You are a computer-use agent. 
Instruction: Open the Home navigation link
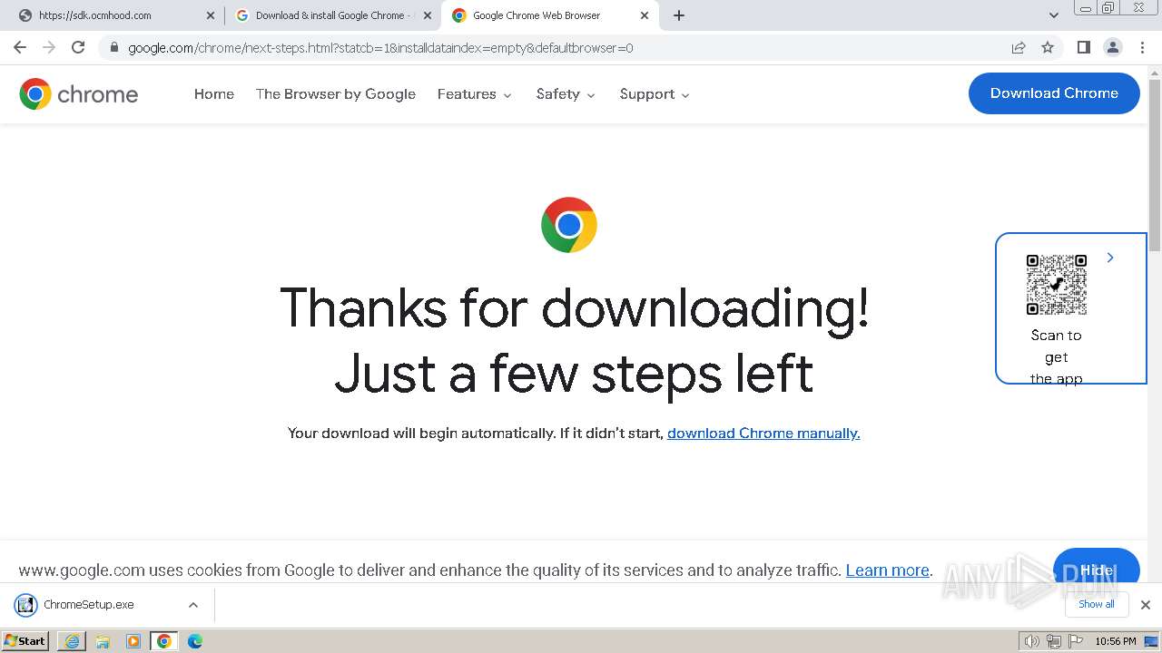coord(214,93)
